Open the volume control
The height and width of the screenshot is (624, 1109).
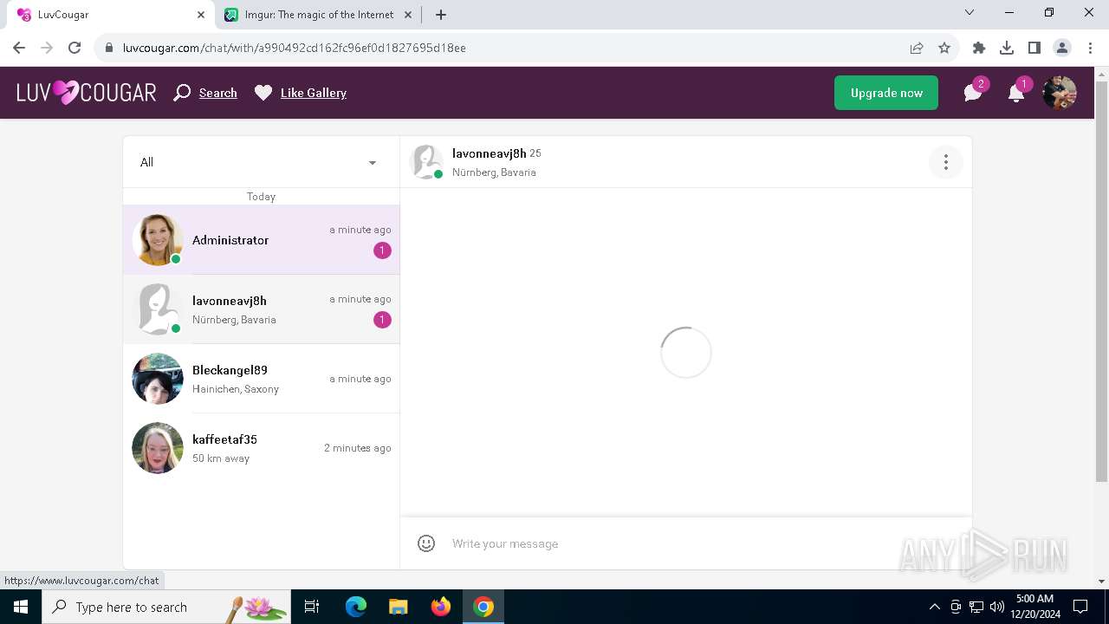996,607
